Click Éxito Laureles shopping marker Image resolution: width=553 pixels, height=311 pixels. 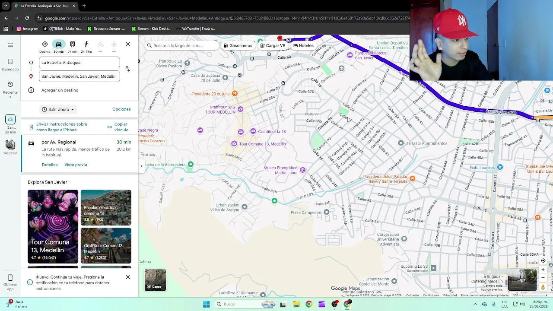tap(500, 167)
